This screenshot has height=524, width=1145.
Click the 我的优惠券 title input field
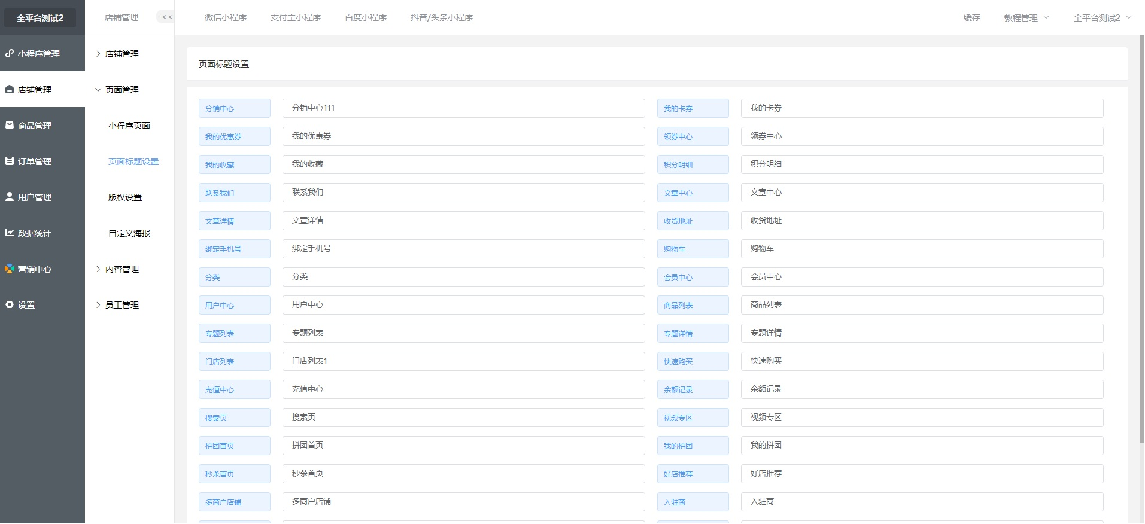464,136
